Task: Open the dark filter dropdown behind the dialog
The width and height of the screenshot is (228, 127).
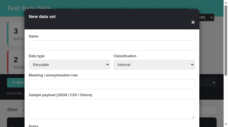Action: coord(208,83)
